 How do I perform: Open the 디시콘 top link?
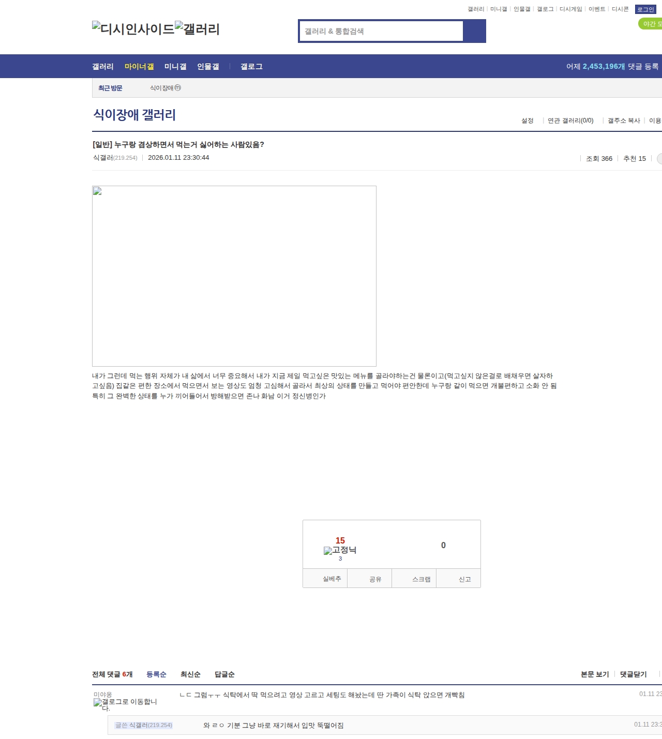click(620, 9)
